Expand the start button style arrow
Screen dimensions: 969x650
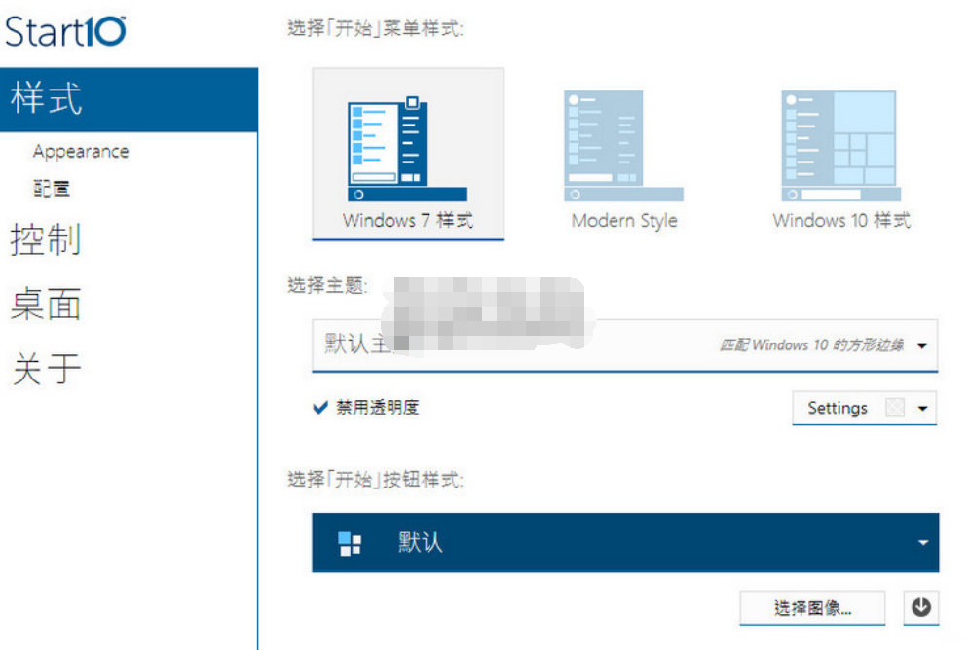(922, 543)
